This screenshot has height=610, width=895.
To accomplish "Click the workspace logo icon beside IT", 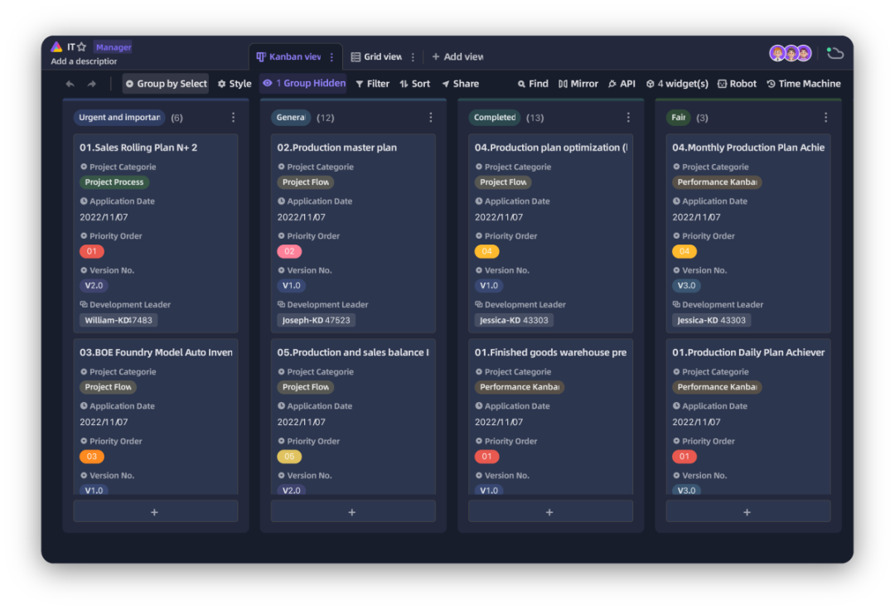I will [x=56, y=46].
